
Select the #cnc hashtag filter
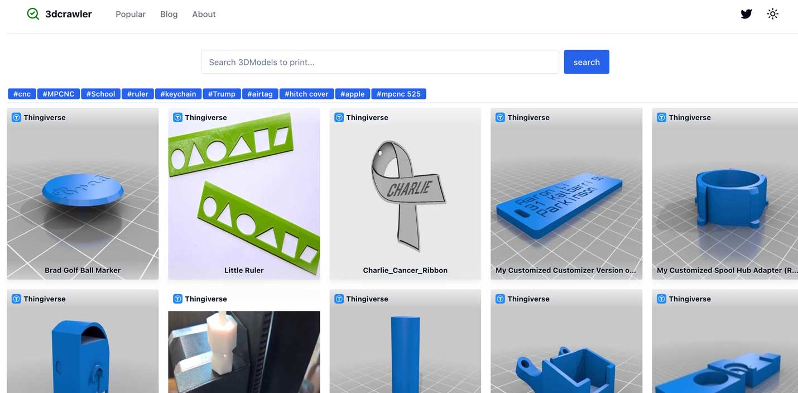tap(21, 93)
